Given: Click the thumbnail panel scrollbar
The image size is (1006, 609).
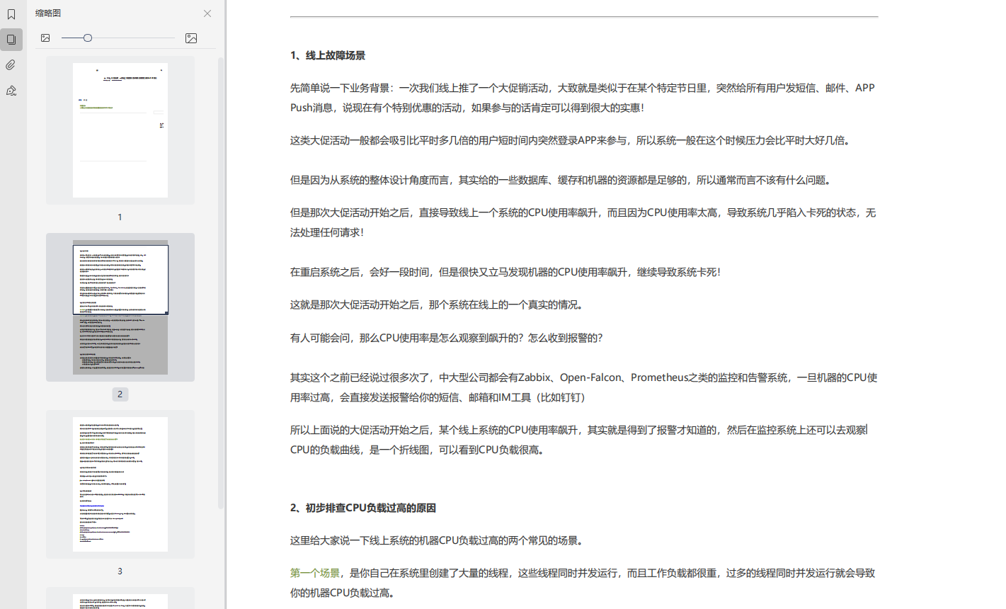Looking at the screenshot, I should 221,283.
